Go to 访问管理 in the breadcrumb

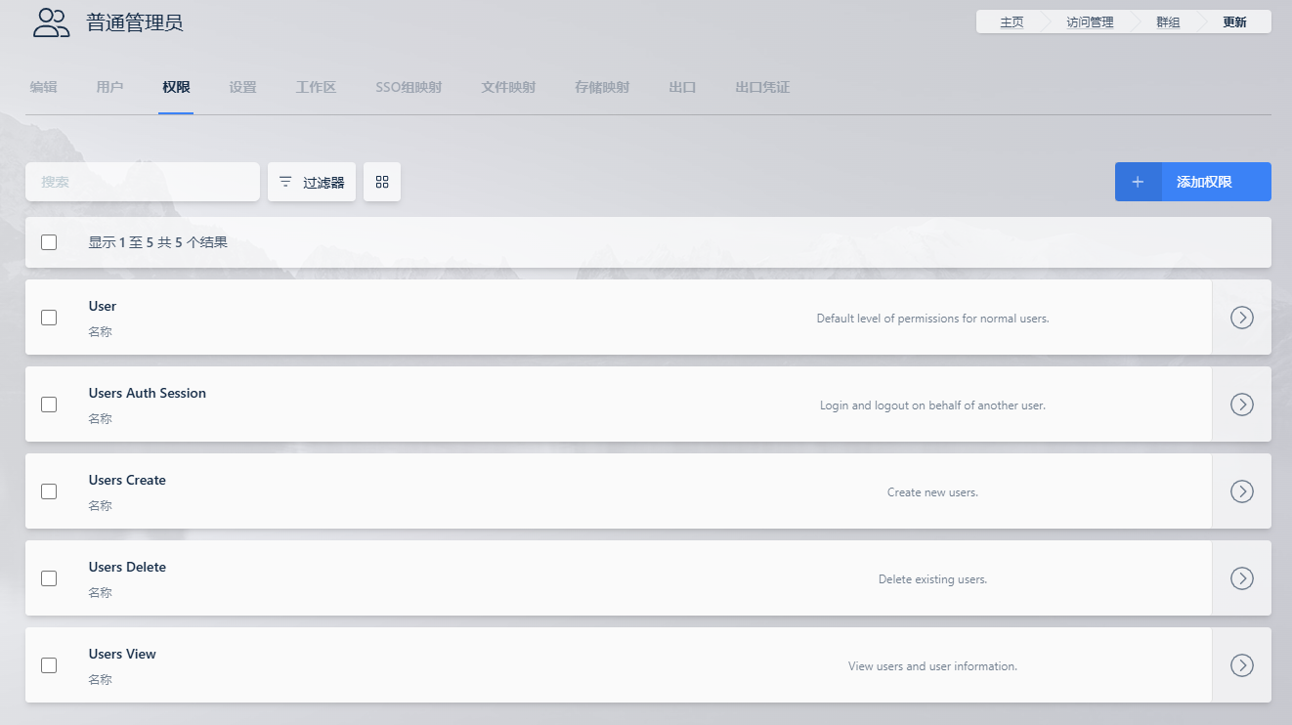tap(1090, 21)
